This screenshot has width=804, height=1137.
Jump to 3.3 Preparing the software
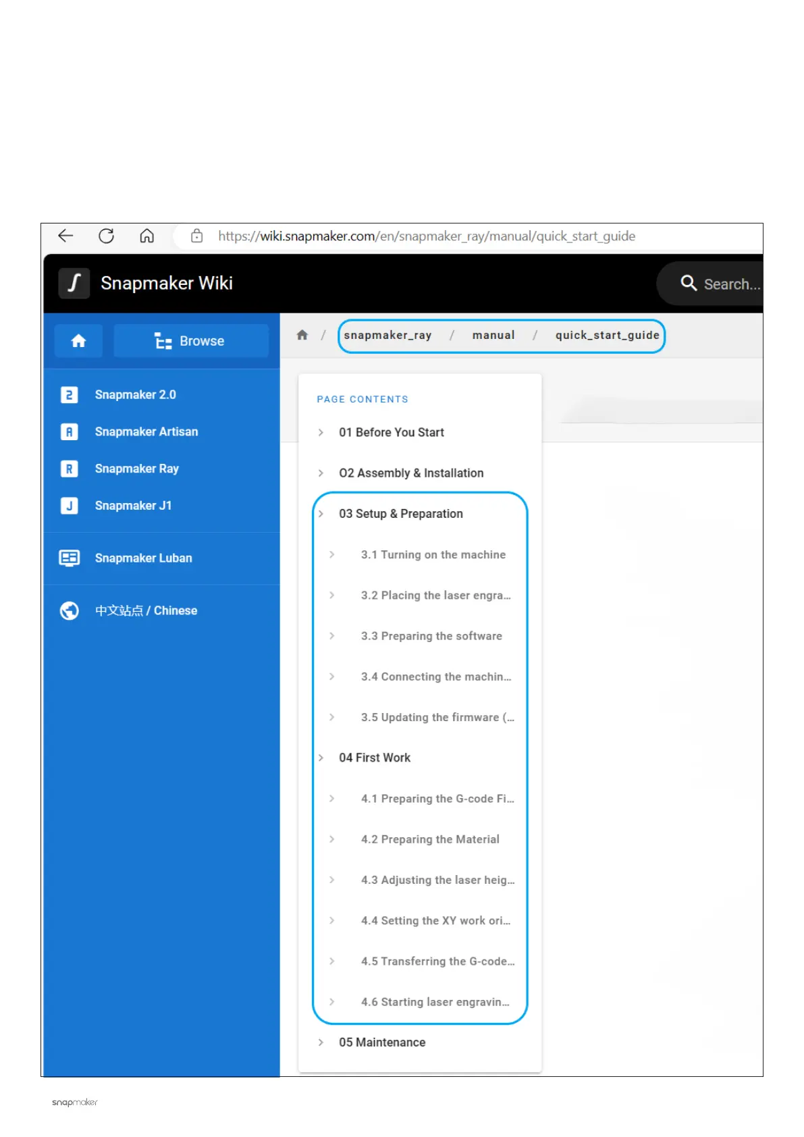click(x=431, y=636)
